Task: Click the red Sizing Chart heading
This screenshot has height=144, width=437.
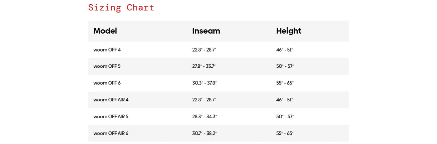Action: 121,8
